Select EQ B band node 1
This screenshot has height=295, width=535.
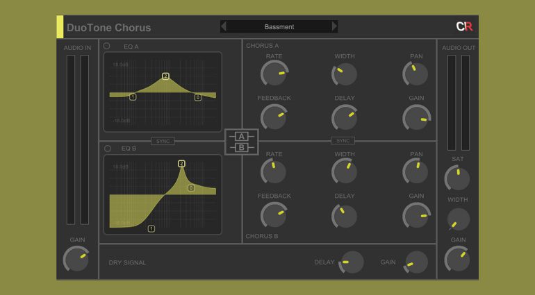click(151, 228)
